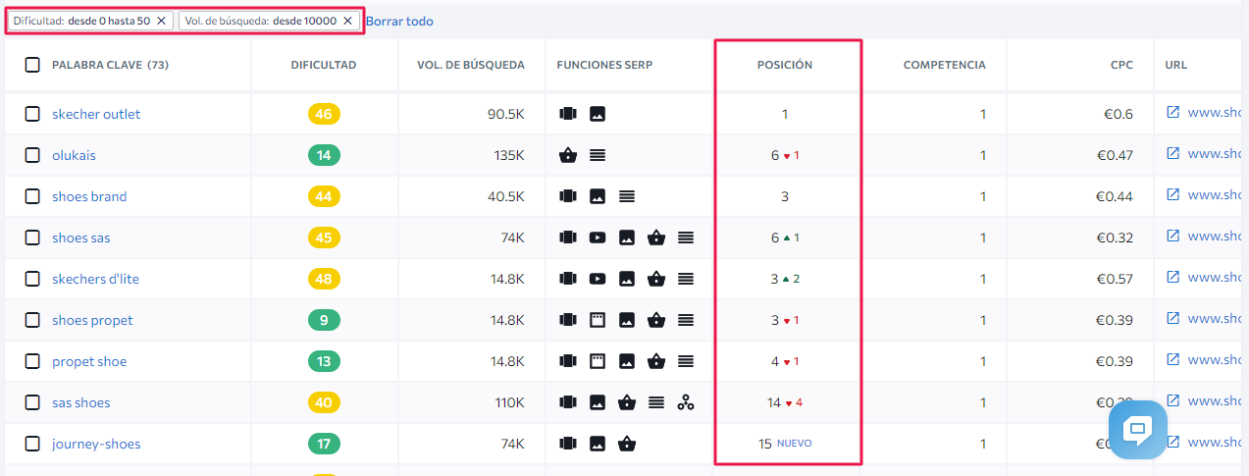Click list SERP icon in shoes brand row
The image size is (1249, 476).
tap(626, 196)
